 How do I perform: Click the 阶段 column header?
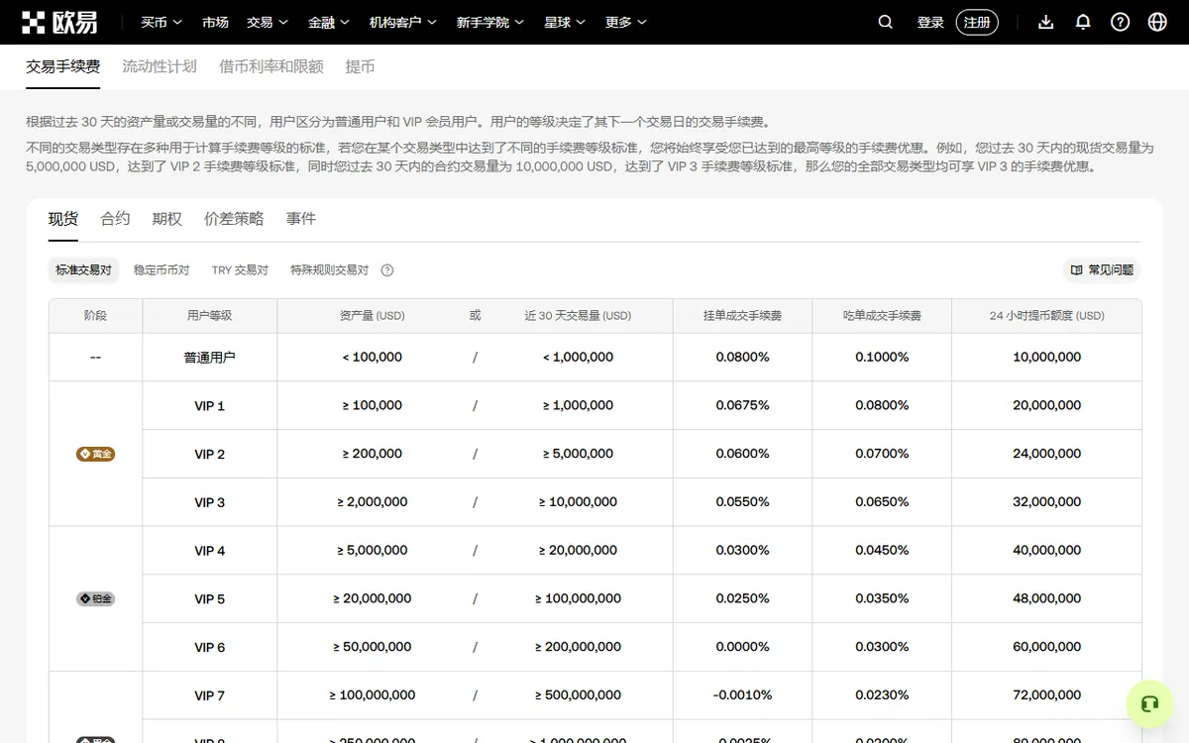point(95,316)
